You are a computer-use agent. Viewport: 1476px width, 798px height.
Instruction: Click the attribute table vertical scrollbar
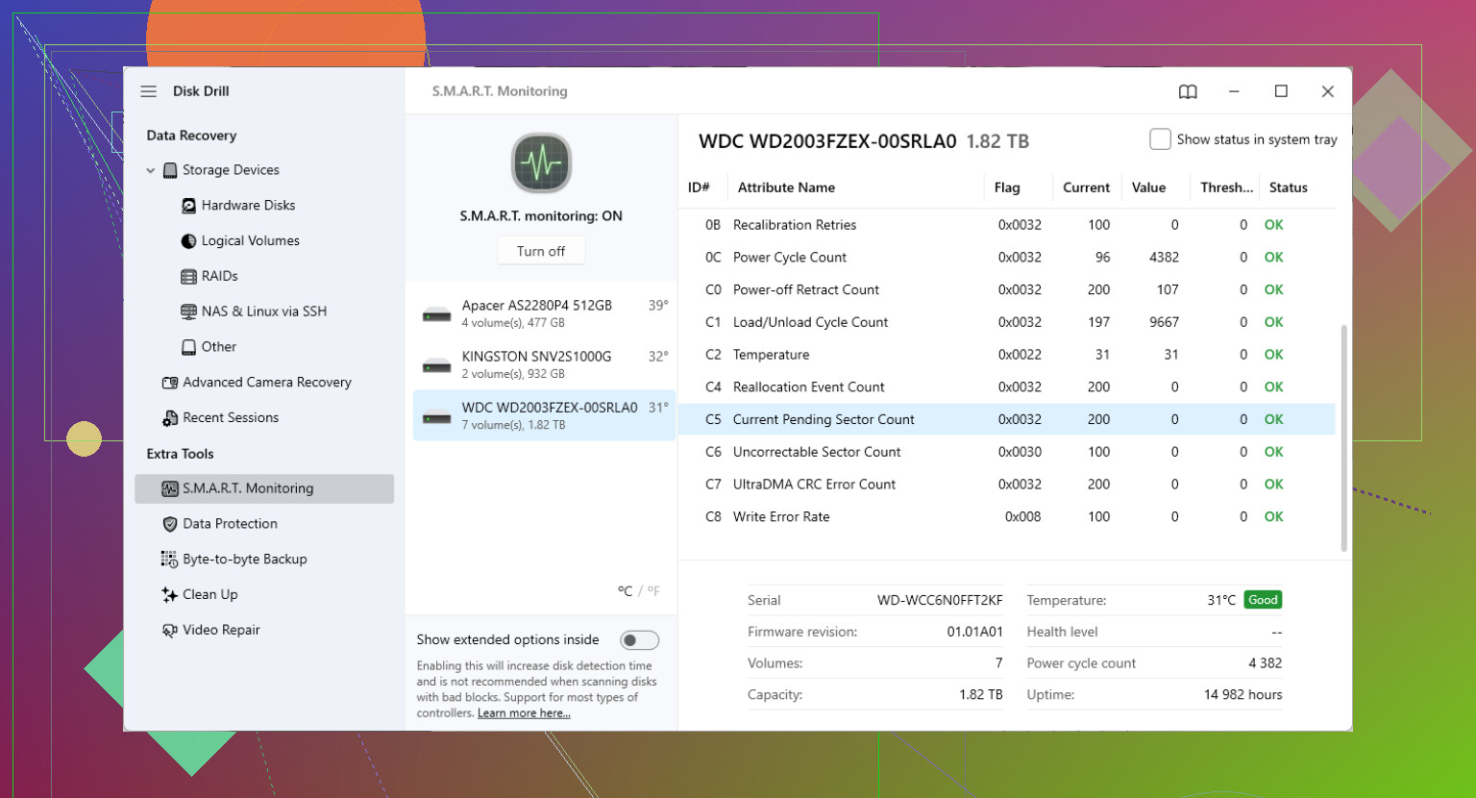click(x=1343, y=438)
